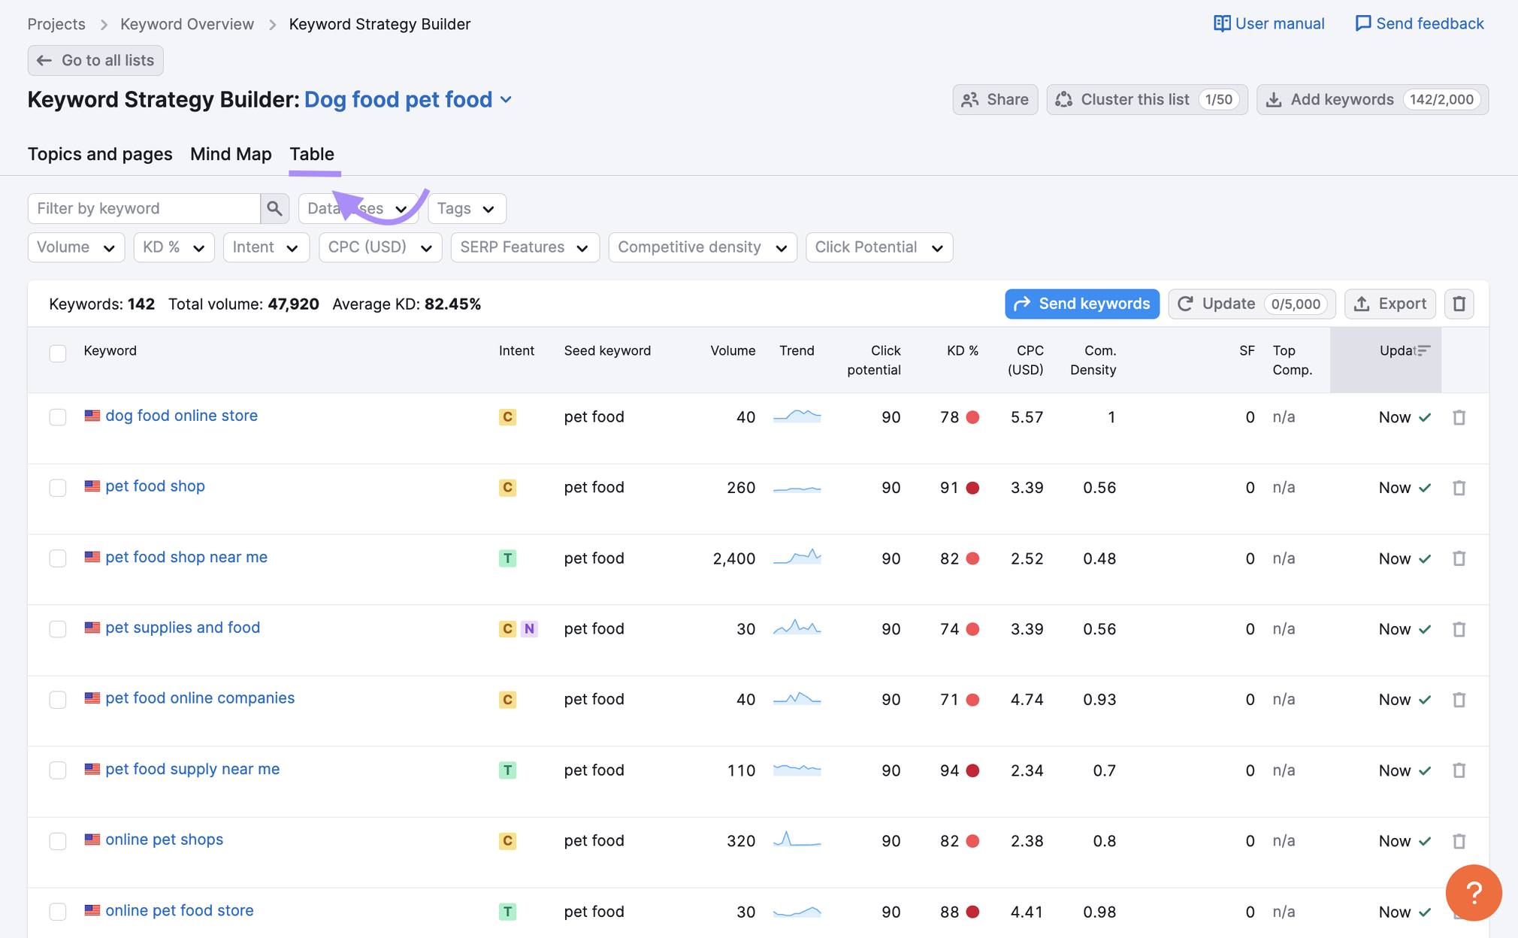1518x938 pixels.
Task: Select all keywords with header checkbox
Action: pyautogui.click(x=58, y=353)
